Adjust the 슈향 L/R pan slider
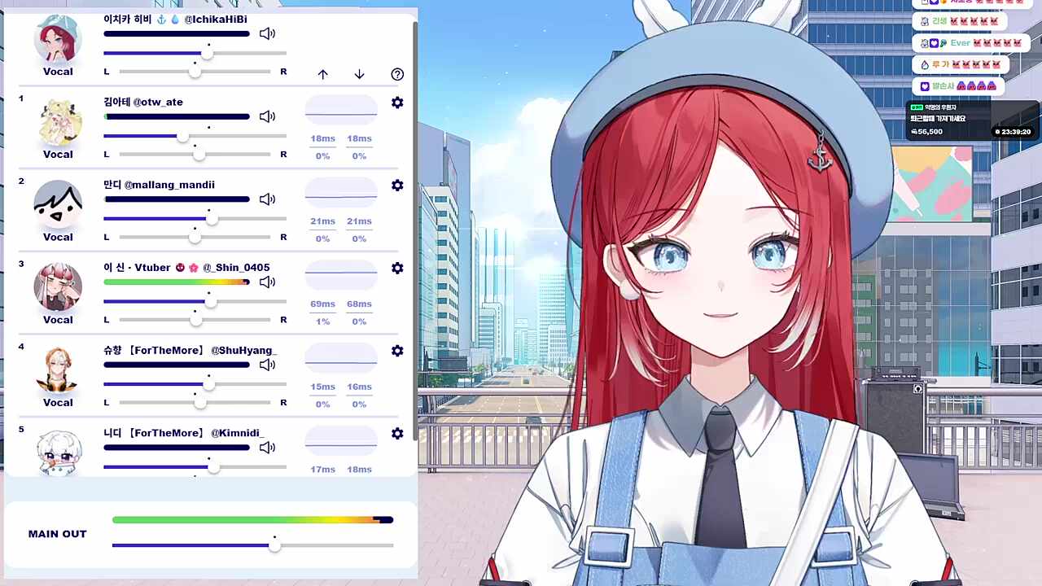This screenshot has height=586, width=1042. pyautogui.click(x=195, y=402)
